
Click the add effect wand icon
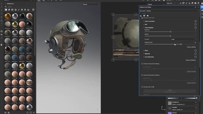[180, 3]
